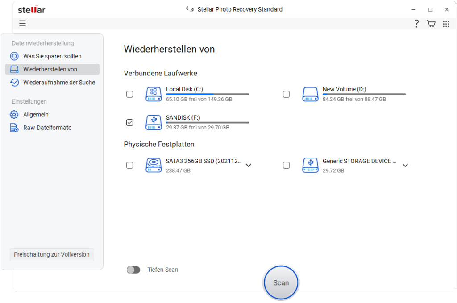Image resolution: width=457 pixels, height=303 pixels.
Task: Click Freischaltung zur Vollversion button
Action: [52, 254]
